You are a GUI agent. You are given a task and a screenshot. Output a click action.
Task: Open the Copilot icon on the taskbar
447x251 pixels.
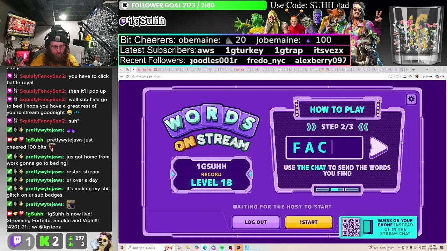[x=197, y=248]
